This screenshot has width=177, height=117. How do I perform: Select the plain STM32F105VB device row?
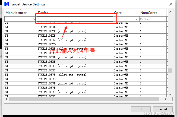(86, 88)
